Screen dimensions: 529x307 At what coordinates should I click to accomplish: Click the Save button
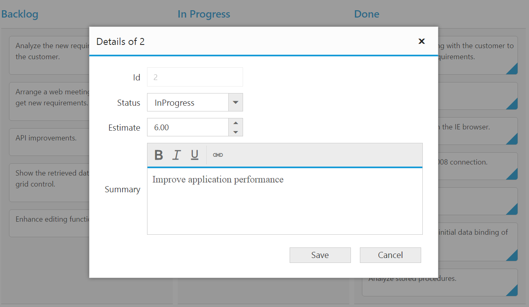(x=320, y=255)
